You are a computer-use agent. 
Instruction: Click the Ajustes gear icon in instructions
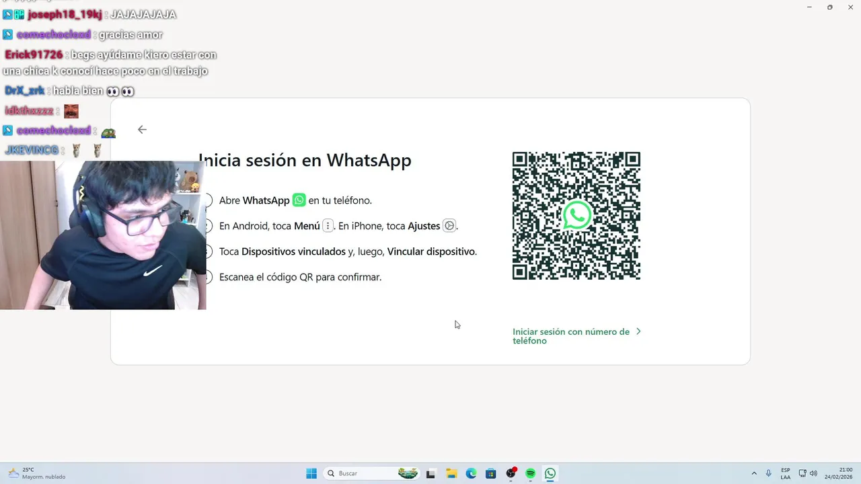point(449,226)
